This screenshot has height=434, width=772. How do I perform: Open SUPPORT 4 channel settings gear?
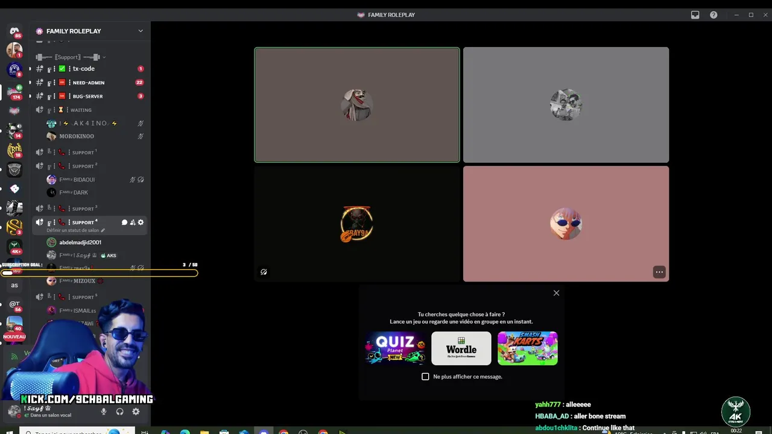(141, 222)
